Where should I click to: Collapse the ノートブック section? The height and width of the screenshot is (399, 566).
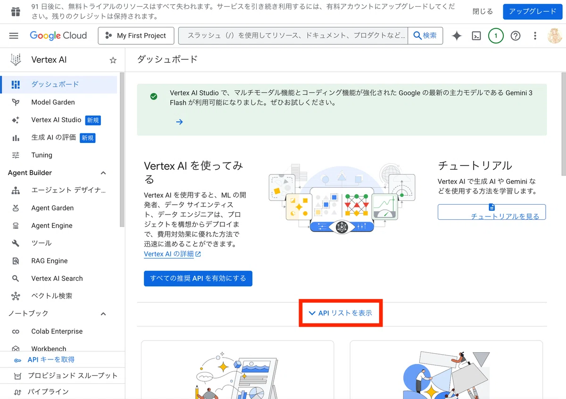[x=103, y=314]
